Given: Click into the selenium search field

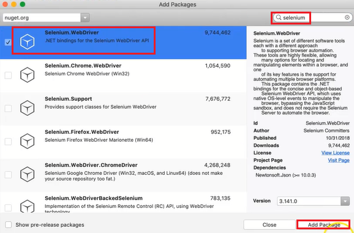Looking at the screenshot, I should pyautogui.click(x=312, y=17).
